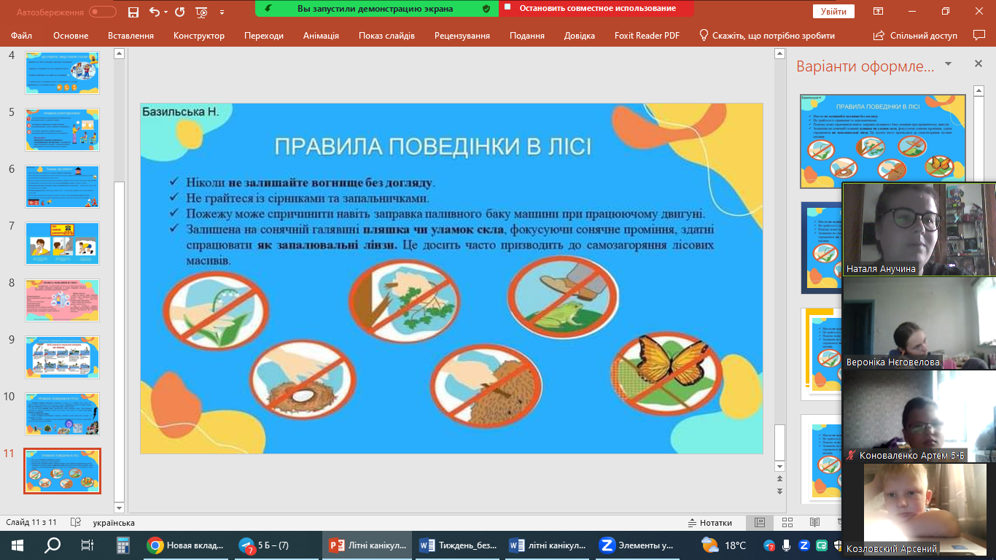Click the 'Скажіть, що потрібно зробити' search box
The width and height of the screenshot is (996, 560).
coord(766,35)
